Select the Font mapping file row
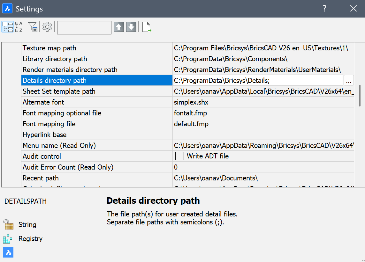This screenshot has width=365, height=262. coord(97,124)
